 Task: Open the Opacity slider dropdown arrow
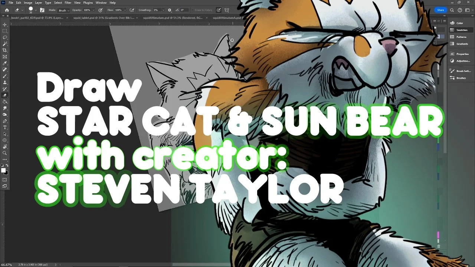93,10
